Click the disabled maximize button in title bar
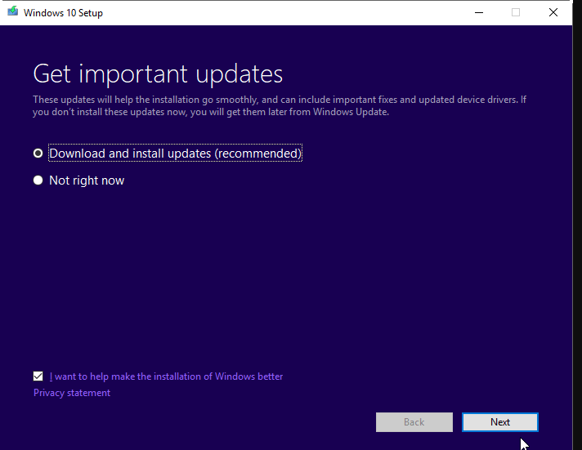Screen dimensions: 582x450 tap(516, 12)
